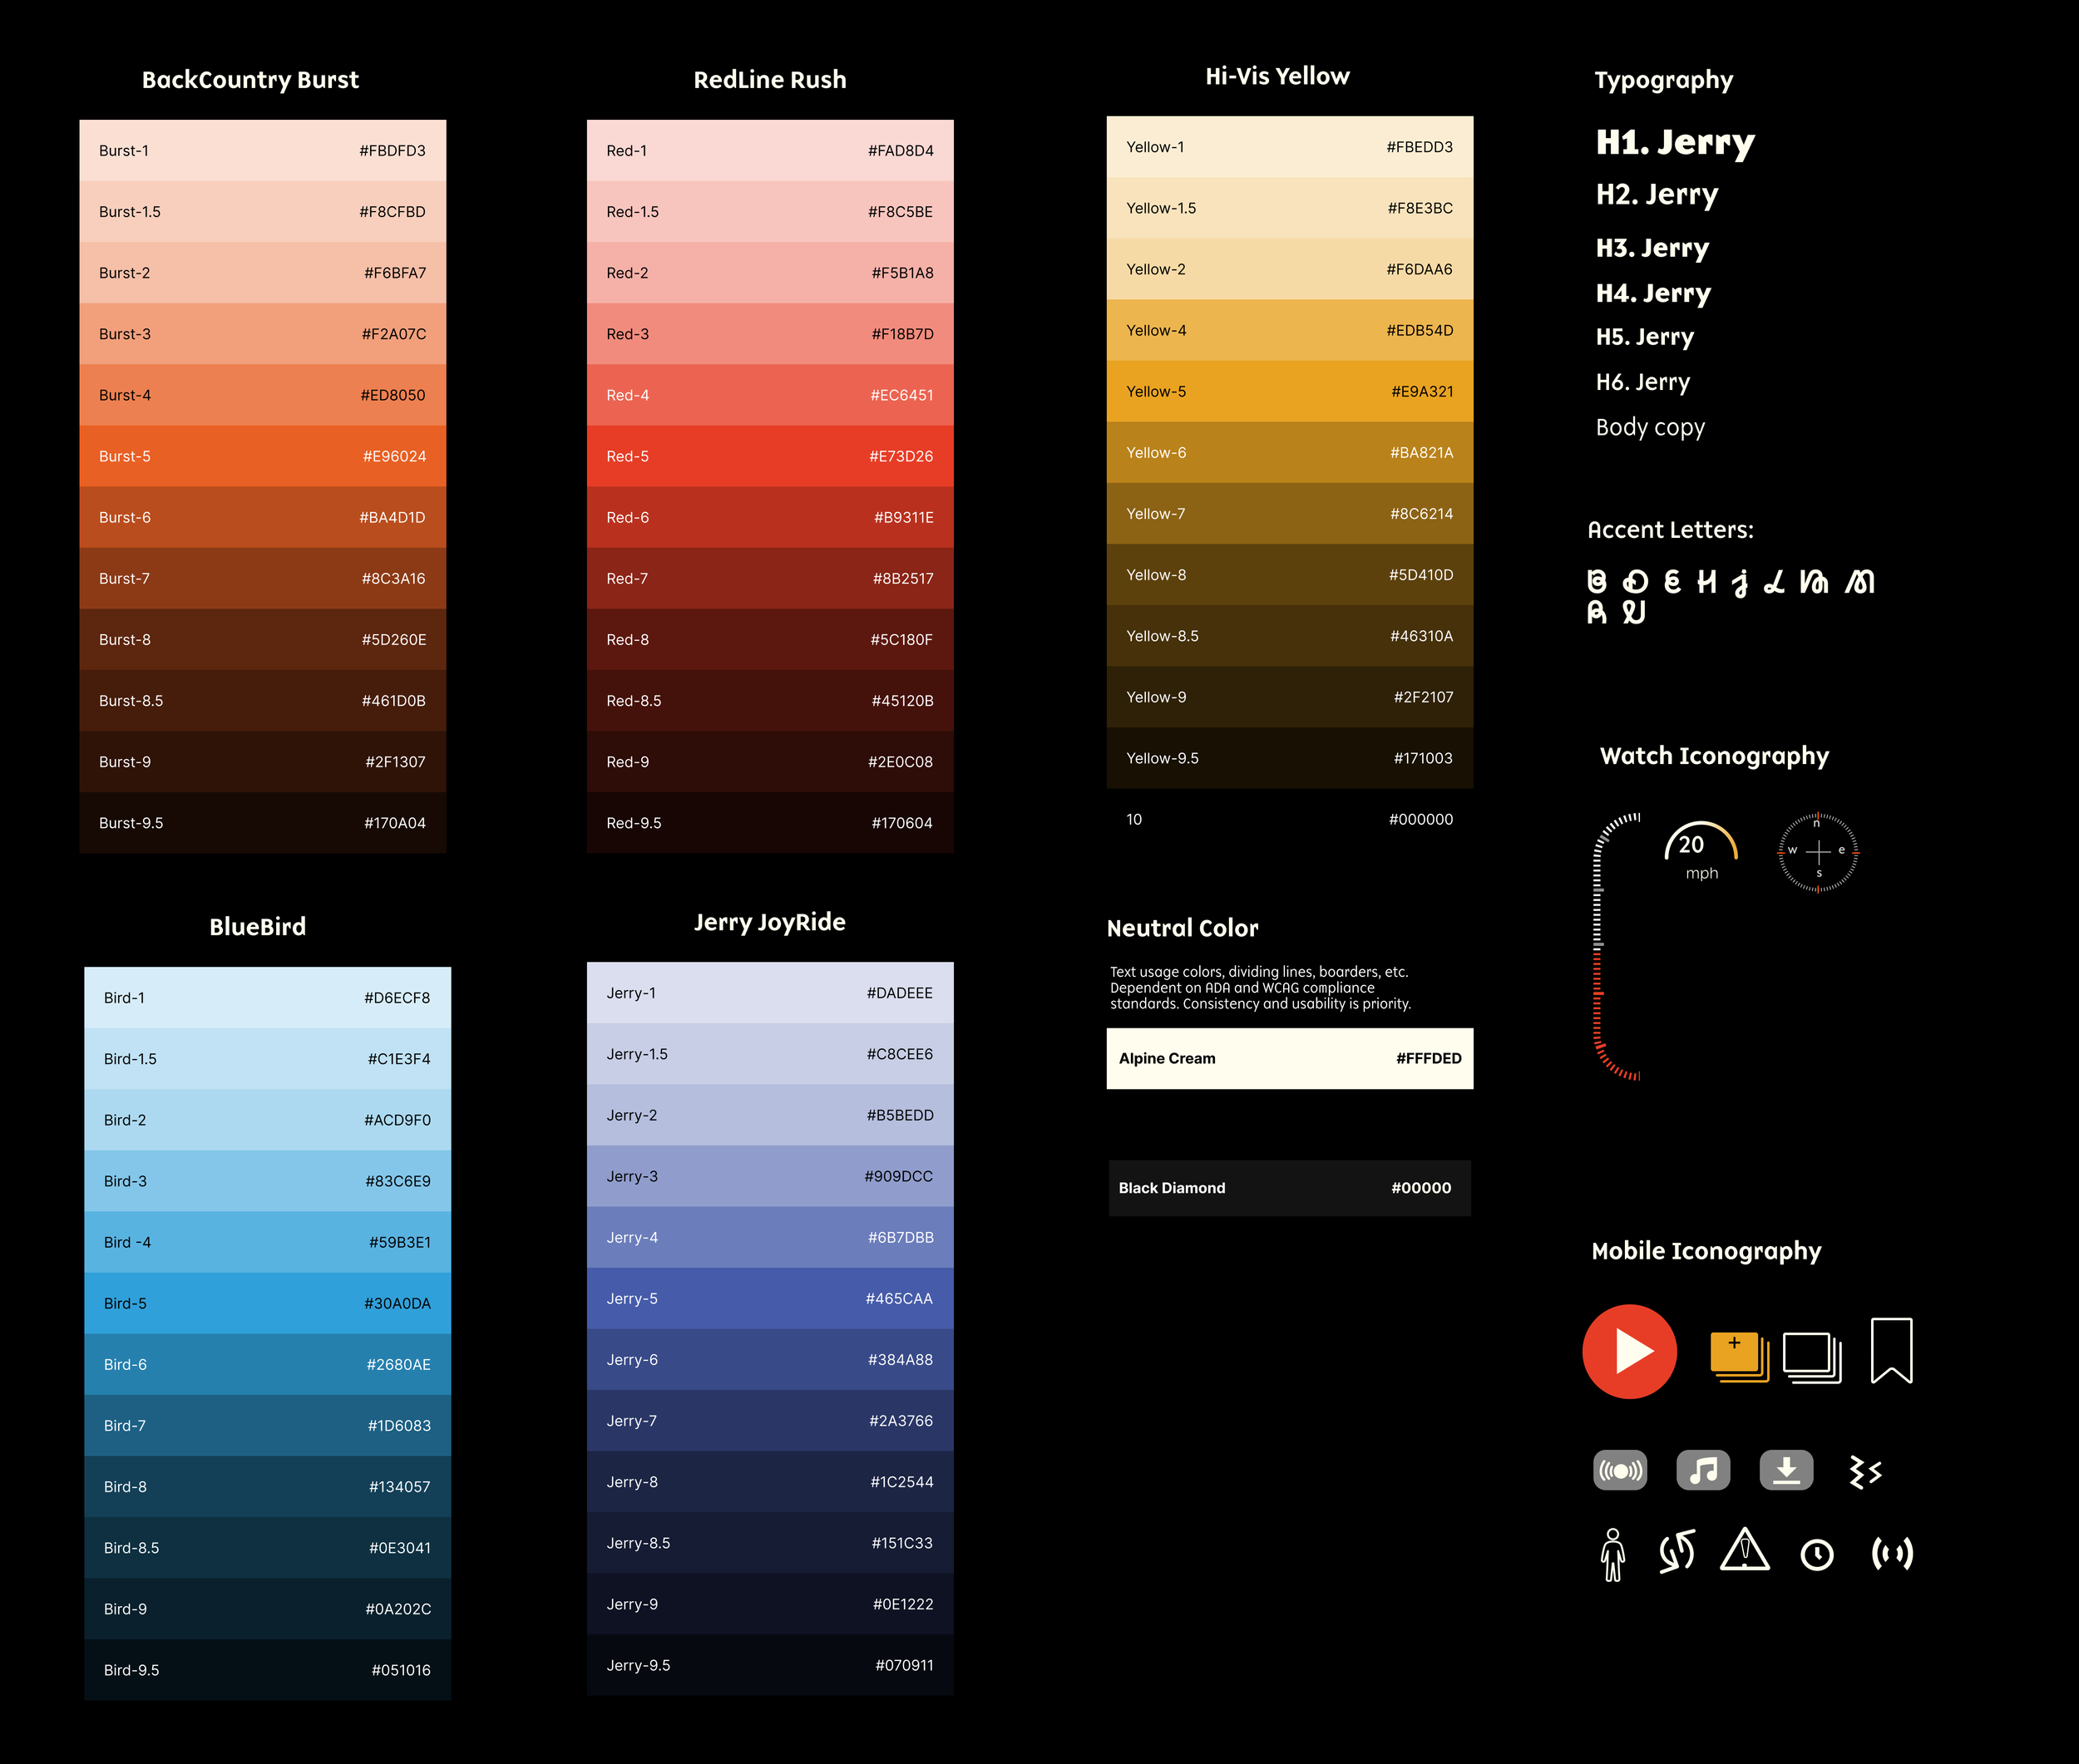
Task: Pick the Red-5 #E73D26 swatch
Action: 769,456
